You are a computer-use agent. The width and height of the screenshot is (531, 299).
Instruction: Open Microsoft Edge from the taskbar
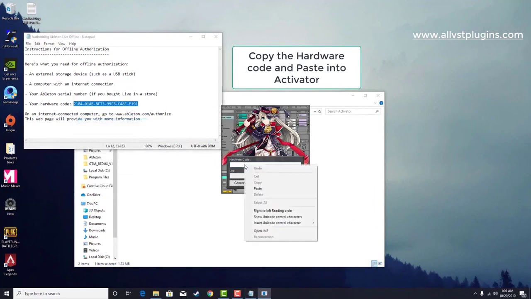point(142,294)
